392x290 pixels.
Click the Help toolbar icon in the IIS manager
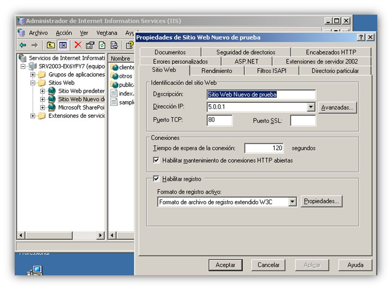[x=130, y=45]
